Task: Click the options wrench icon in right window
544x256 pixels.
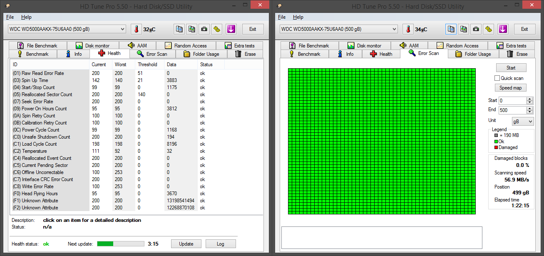Action: (489, 29)
